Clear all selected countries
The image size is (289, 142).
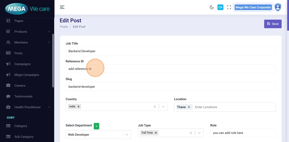coord(155,107)
